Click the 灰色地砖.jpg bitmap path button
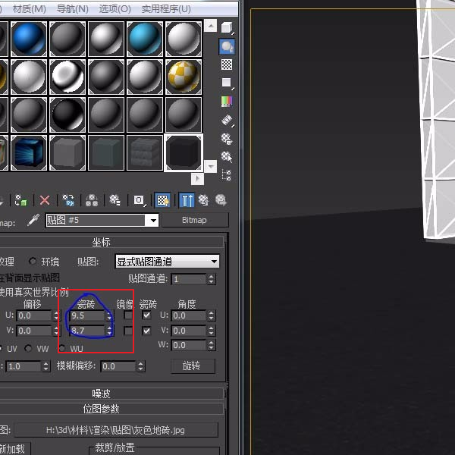Viewport: 455px width, 455px height. 116,430
